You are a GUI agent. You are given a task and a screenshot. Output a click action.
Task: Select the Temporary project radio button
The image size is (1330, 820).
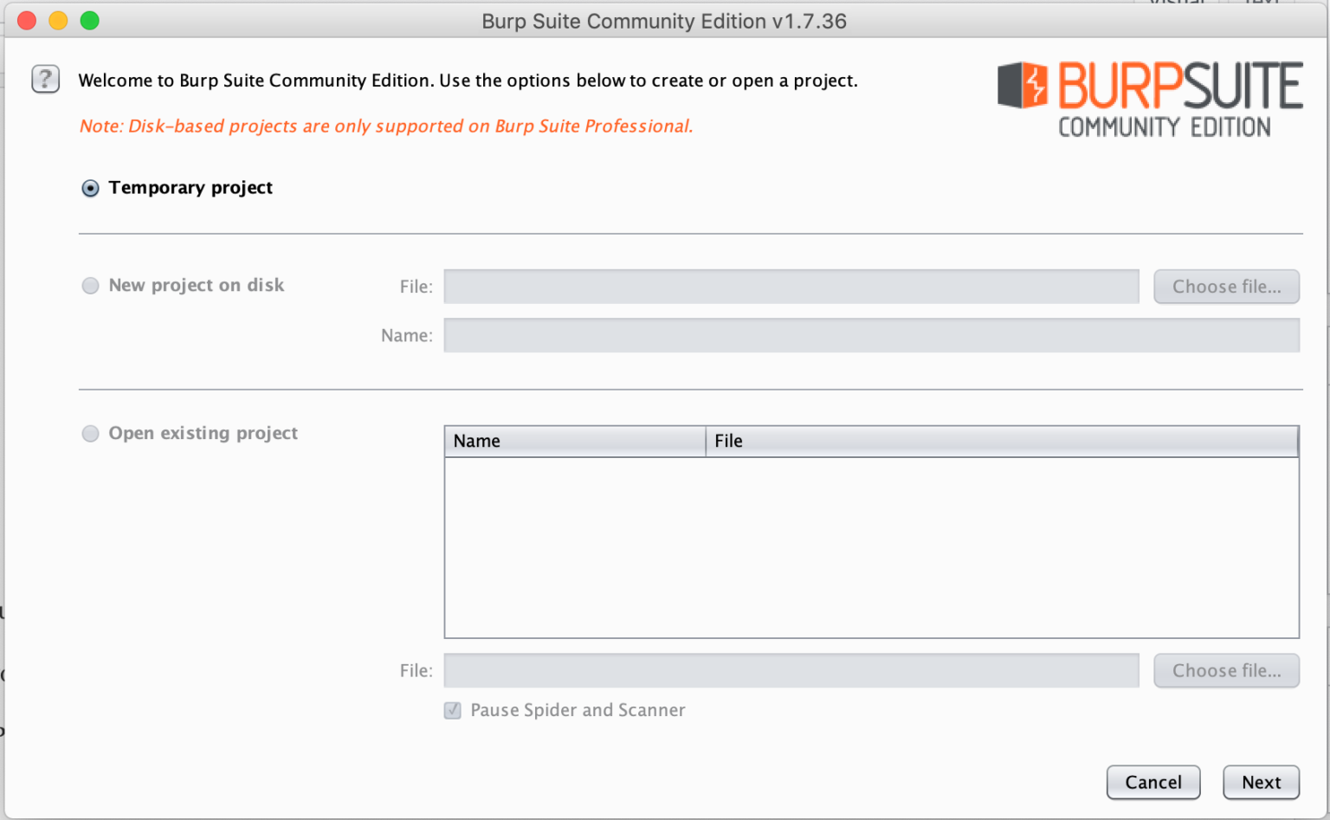90,188
